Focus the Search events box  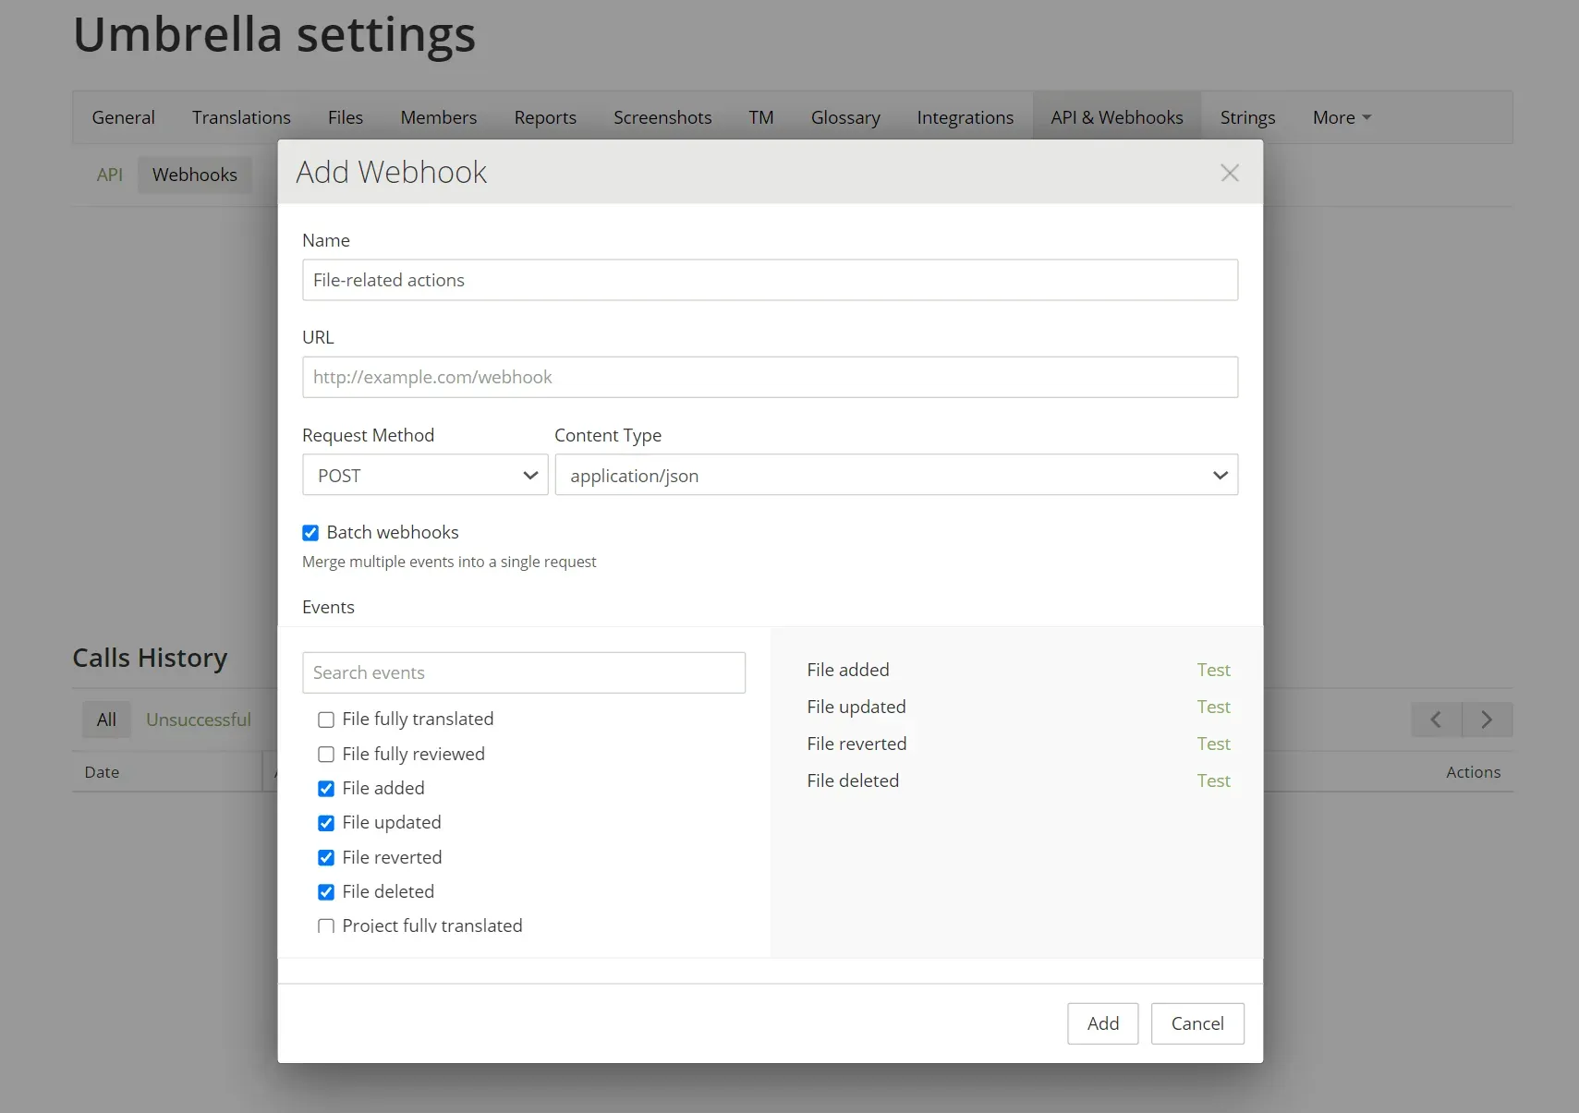523,672
